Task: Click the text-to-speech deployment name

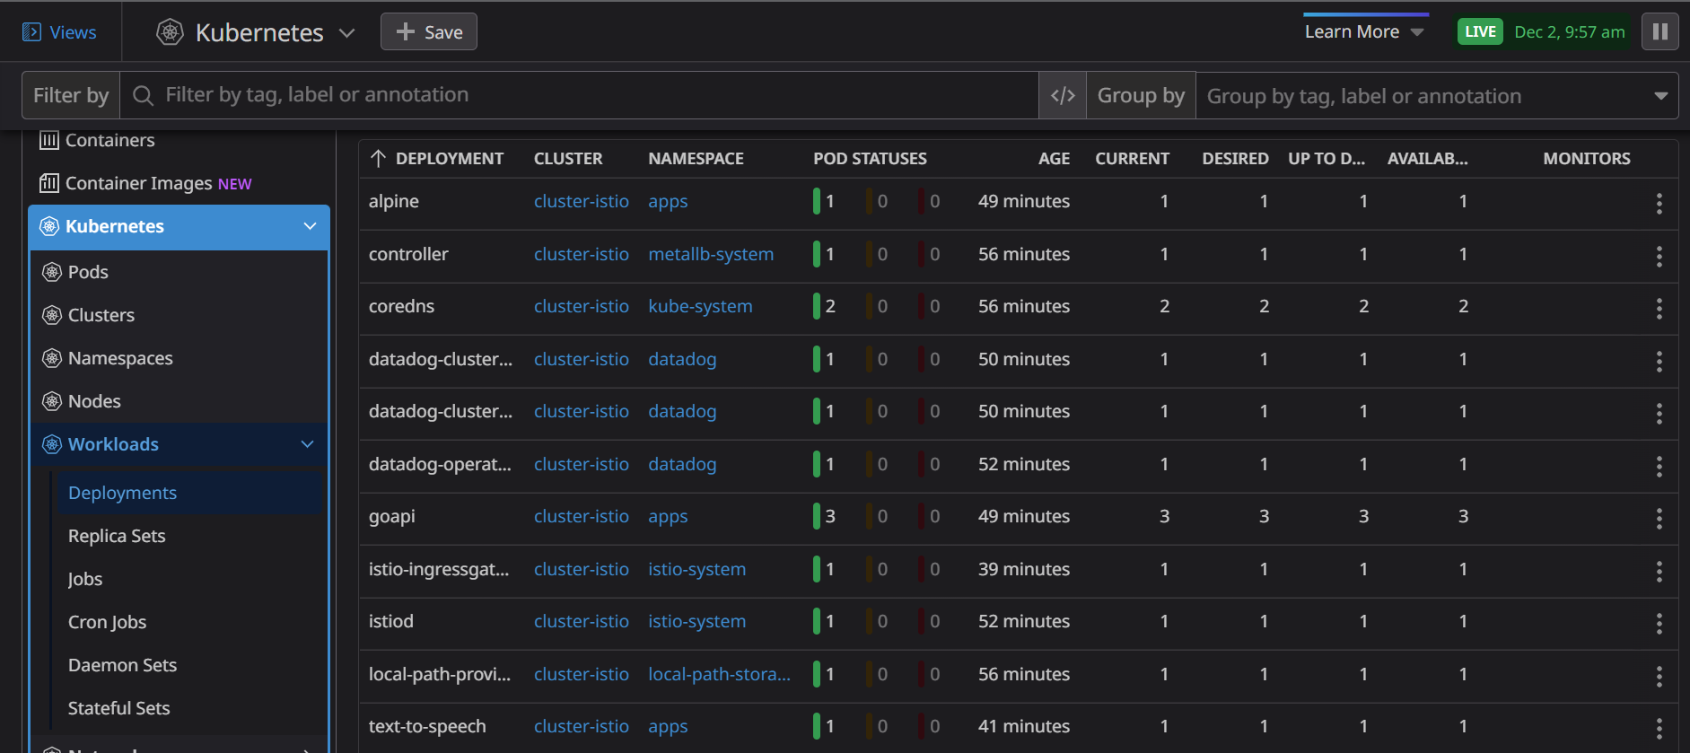Action: (x=427, y=726)
